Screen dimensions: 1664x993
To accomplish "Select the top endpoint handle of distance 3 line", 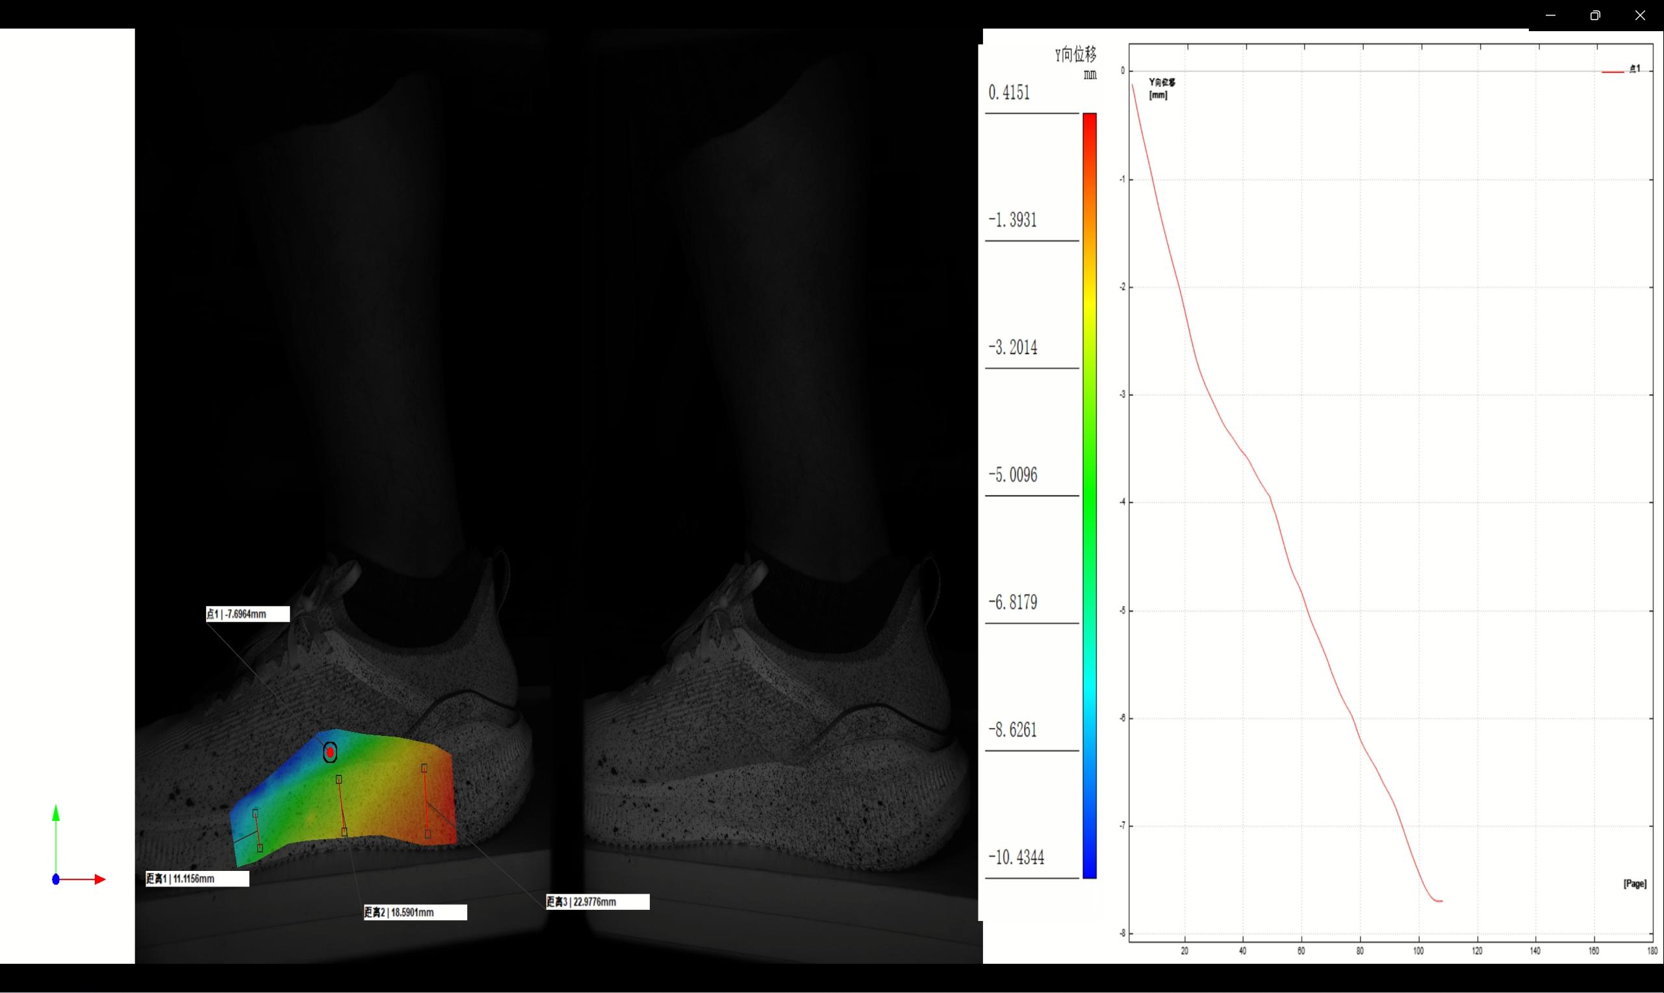I will [424, 768].
